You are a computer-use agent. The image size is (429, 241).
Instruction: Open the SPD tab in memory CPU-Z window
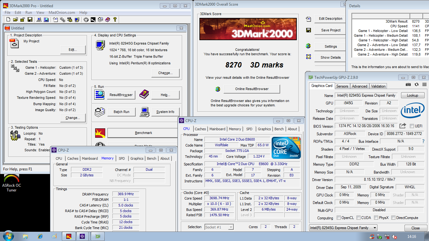(x=122, y=158)
